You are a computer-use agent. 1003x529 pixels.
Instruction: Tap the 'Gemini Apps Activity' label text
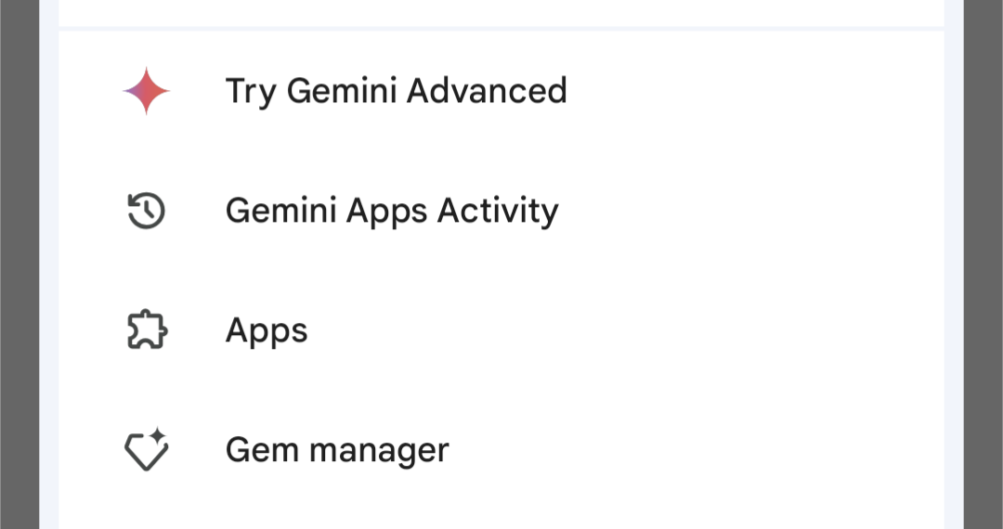click(x=392, y=211)
